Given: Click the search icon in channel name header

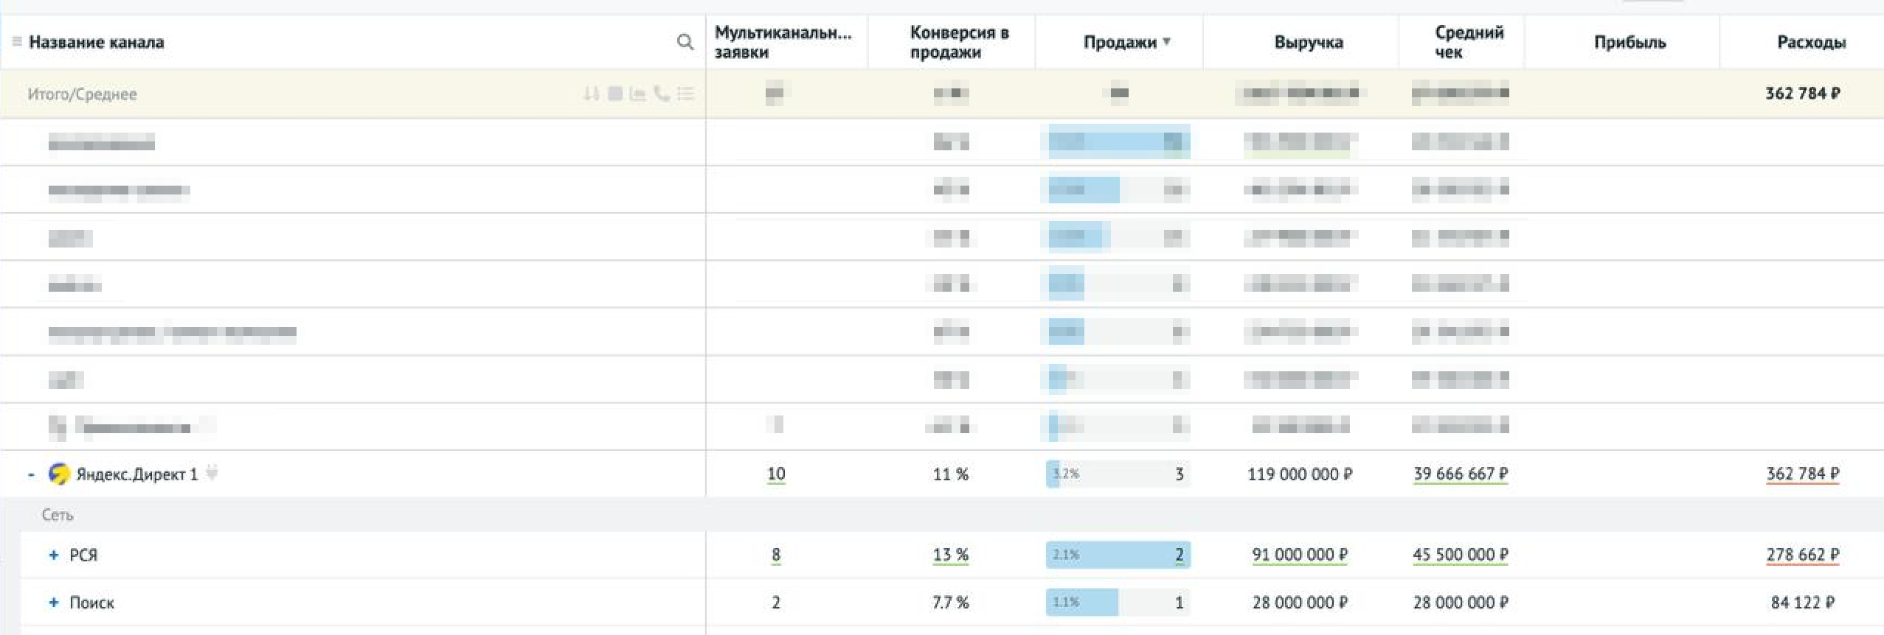Looking at the screenshot, I should (685, 42).
